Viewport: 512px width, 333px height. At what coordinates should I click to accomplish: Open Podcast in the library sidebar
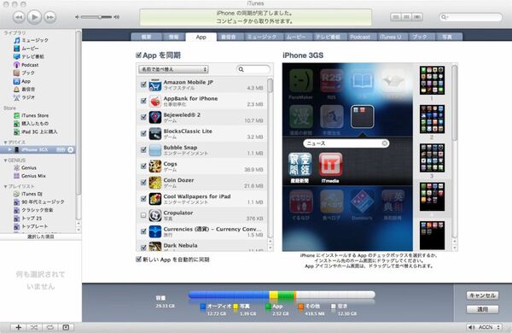pos(26,65)
